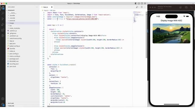Viewport: 195px width, 109px height.
Task: Open the app.json file
Action: coord(12,44)
